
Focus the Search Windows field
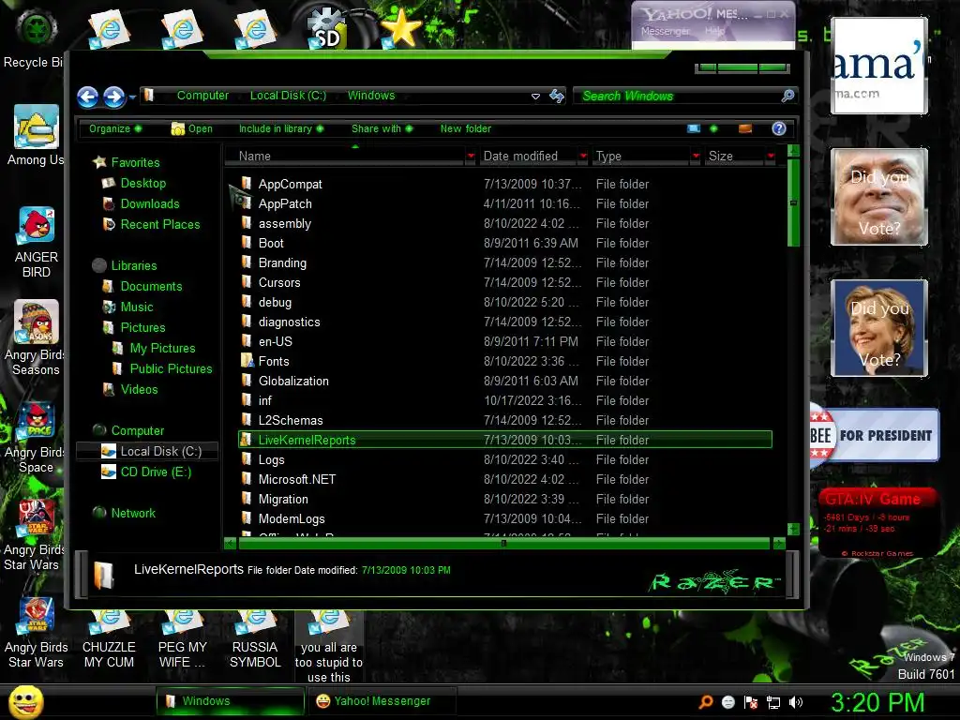point(677,97)
